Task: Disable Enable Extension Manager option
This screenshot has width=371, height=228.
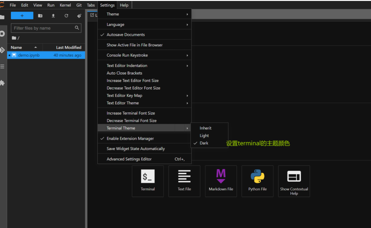Action: tap(130, 138)
